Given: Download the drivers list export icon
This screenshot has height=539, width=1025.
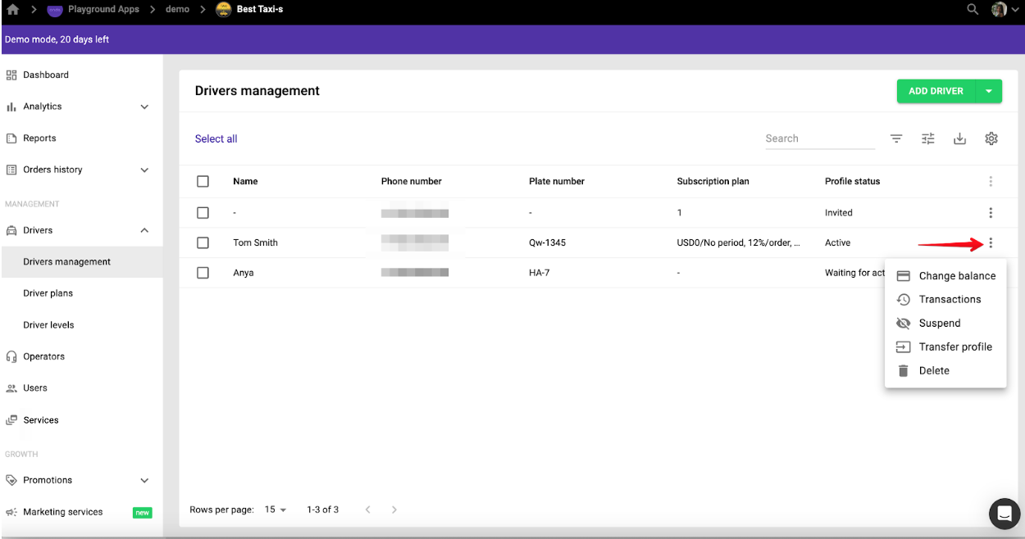Looking at the screenshot, I should 959,138.
